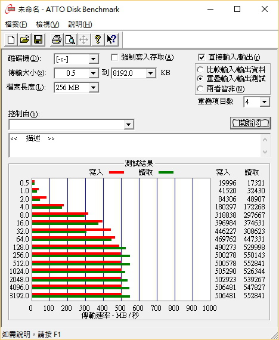Open the 說明(H) menu
The height and width of the screenshot is (340, 279).
pos(80,24)
